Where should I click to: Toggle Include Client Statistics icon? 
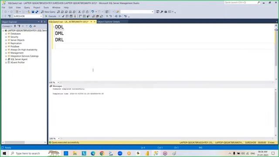click(x=88, y=16)
